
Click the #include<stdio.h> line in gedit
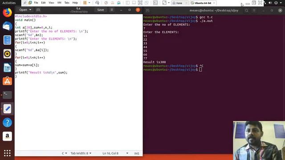31,16
